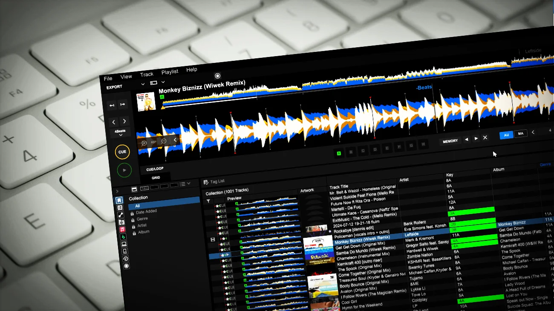Toggle the TAG filter box above Collection
Screen dimensions: 554x311
pyautogui.click(x=145, y=188)
